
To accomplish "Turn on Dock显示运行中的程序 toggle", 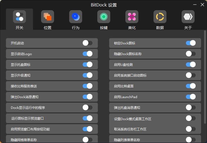I will click(88, 108).
